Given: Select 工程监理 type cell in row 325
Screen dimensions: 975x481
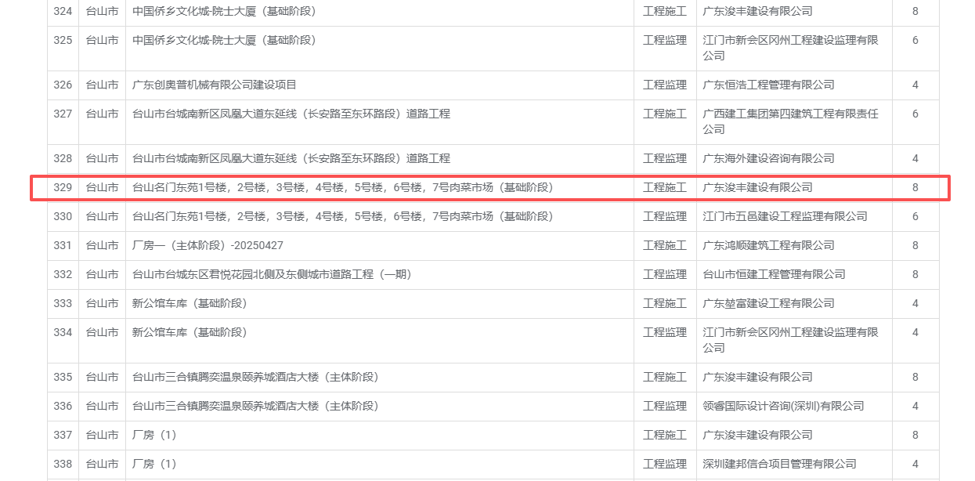Looking at the screenshot, I should pos(665,40).
